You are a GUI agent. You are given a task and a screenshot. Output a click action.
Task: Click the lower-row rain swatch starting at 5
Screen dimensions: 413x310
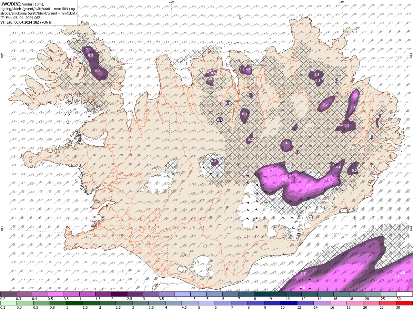[x=206, y=303]
